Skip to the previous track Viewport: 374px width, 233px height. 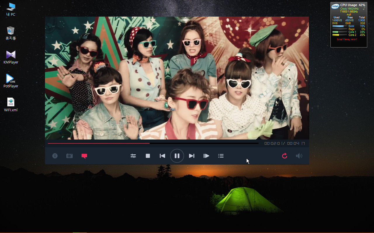pos(162,156)
